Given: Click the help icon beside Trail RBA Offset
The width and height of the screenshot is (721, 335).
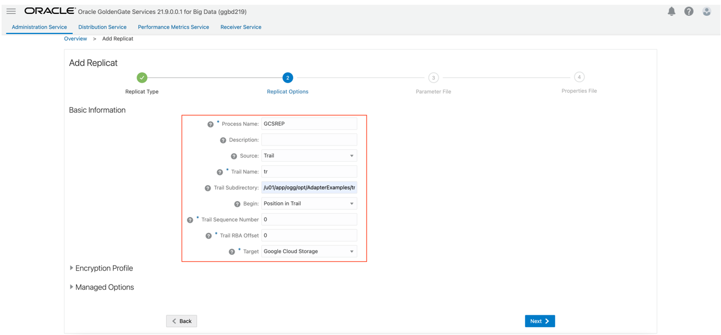Looking at the screenshot, I should coord(209,236).
